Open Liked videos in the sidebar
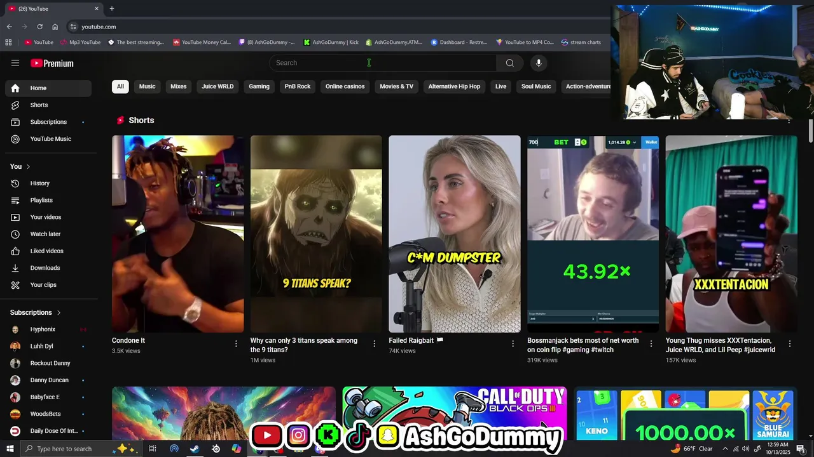This screenshot has height=457, width=814. (48, 251)
